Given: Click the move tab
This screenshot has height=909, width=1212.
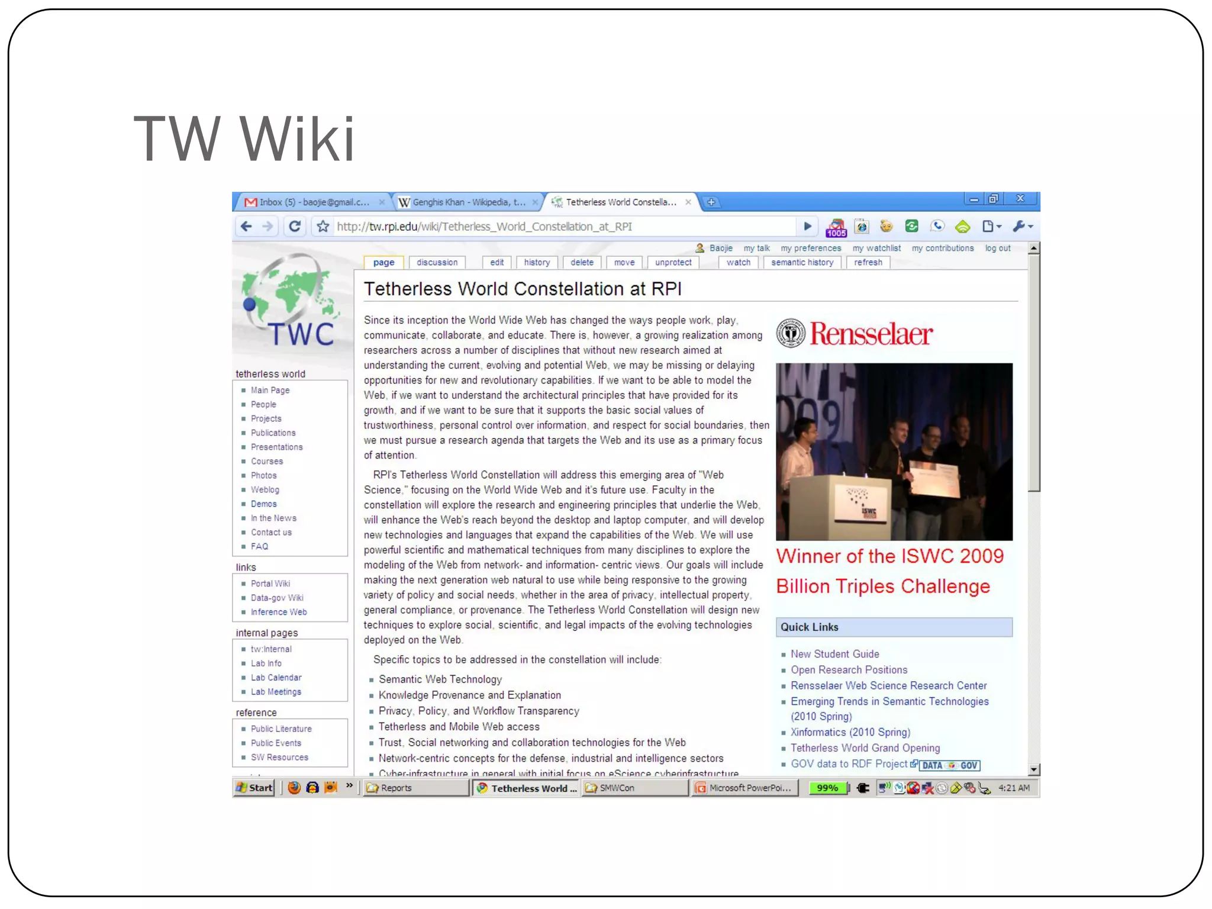Looking at the screenshot, I should (x=624, y=262).
